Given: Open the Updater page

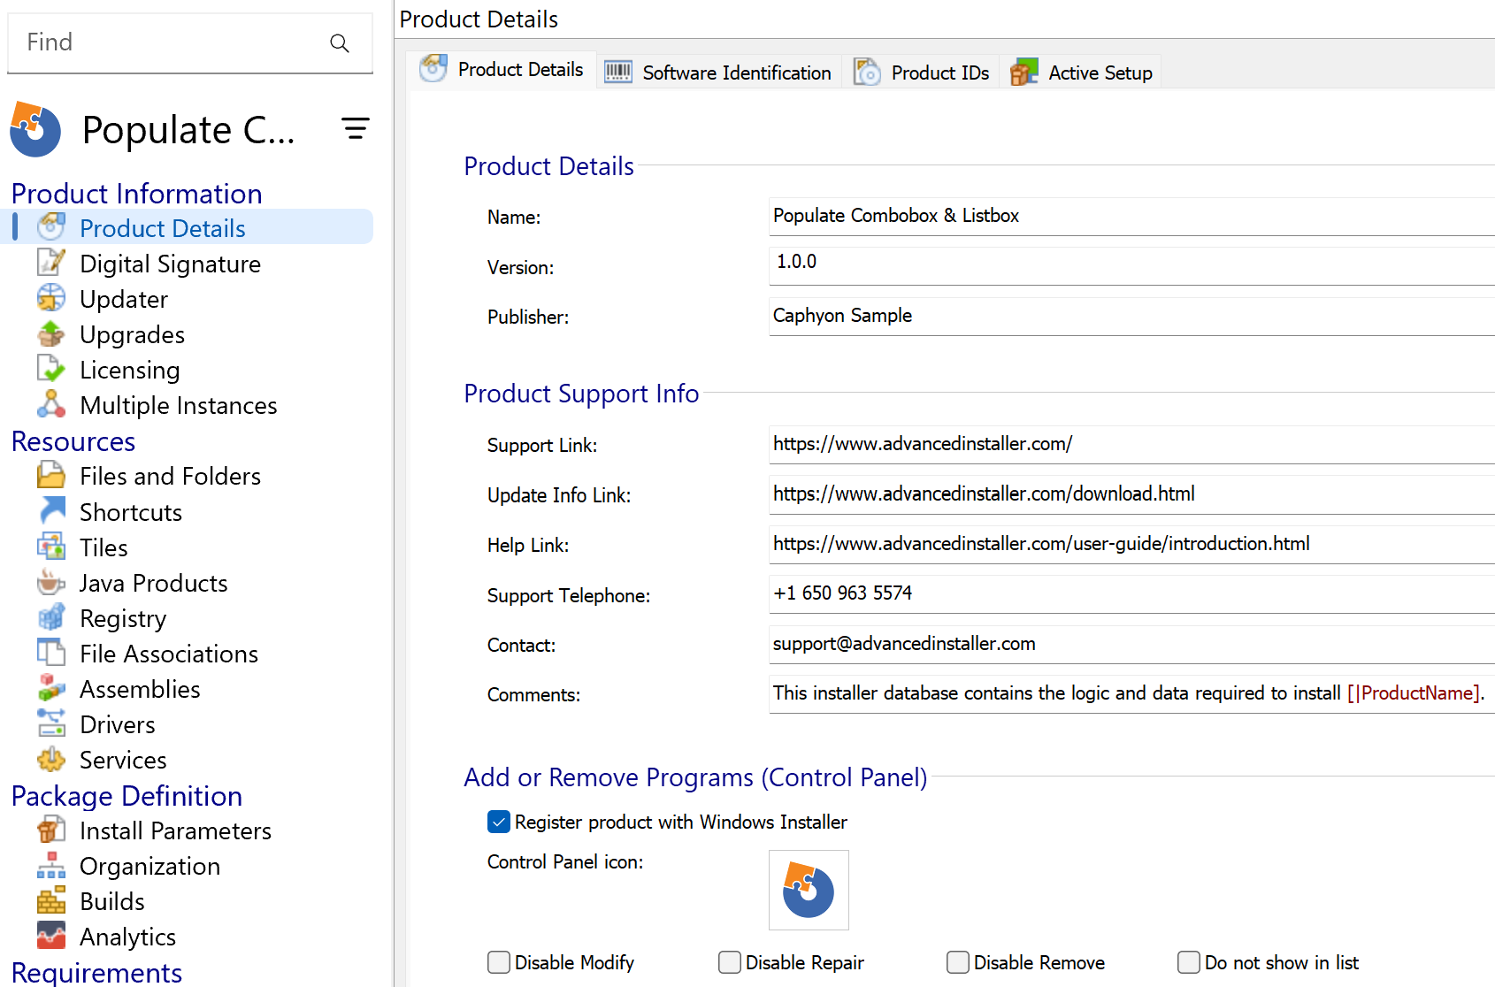Looking at the screenshot, I should [124, 299].
